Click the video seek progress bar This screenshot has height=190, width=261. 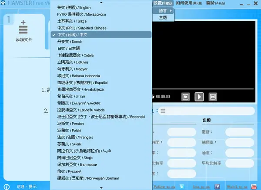pyautogui.click(x=203, y=89)
